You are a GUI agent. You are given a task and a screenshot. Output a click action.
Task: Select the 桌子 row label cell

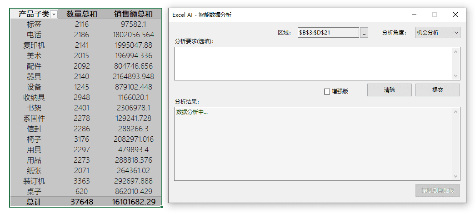[x=34, y=191]
